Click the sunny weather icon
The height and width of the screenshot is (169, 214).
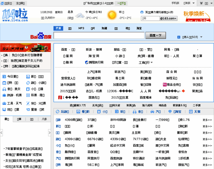[112, 15]
